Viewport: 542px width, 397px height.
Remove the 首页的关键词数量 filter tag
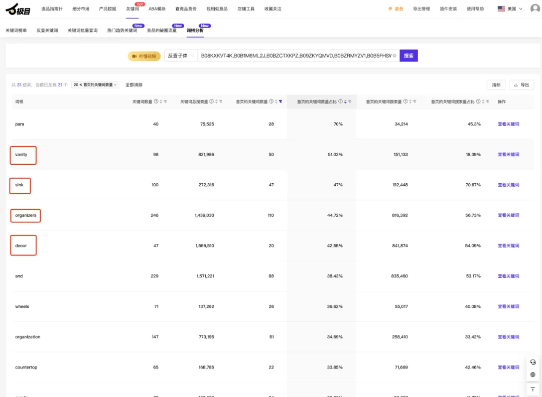[115, 85]
